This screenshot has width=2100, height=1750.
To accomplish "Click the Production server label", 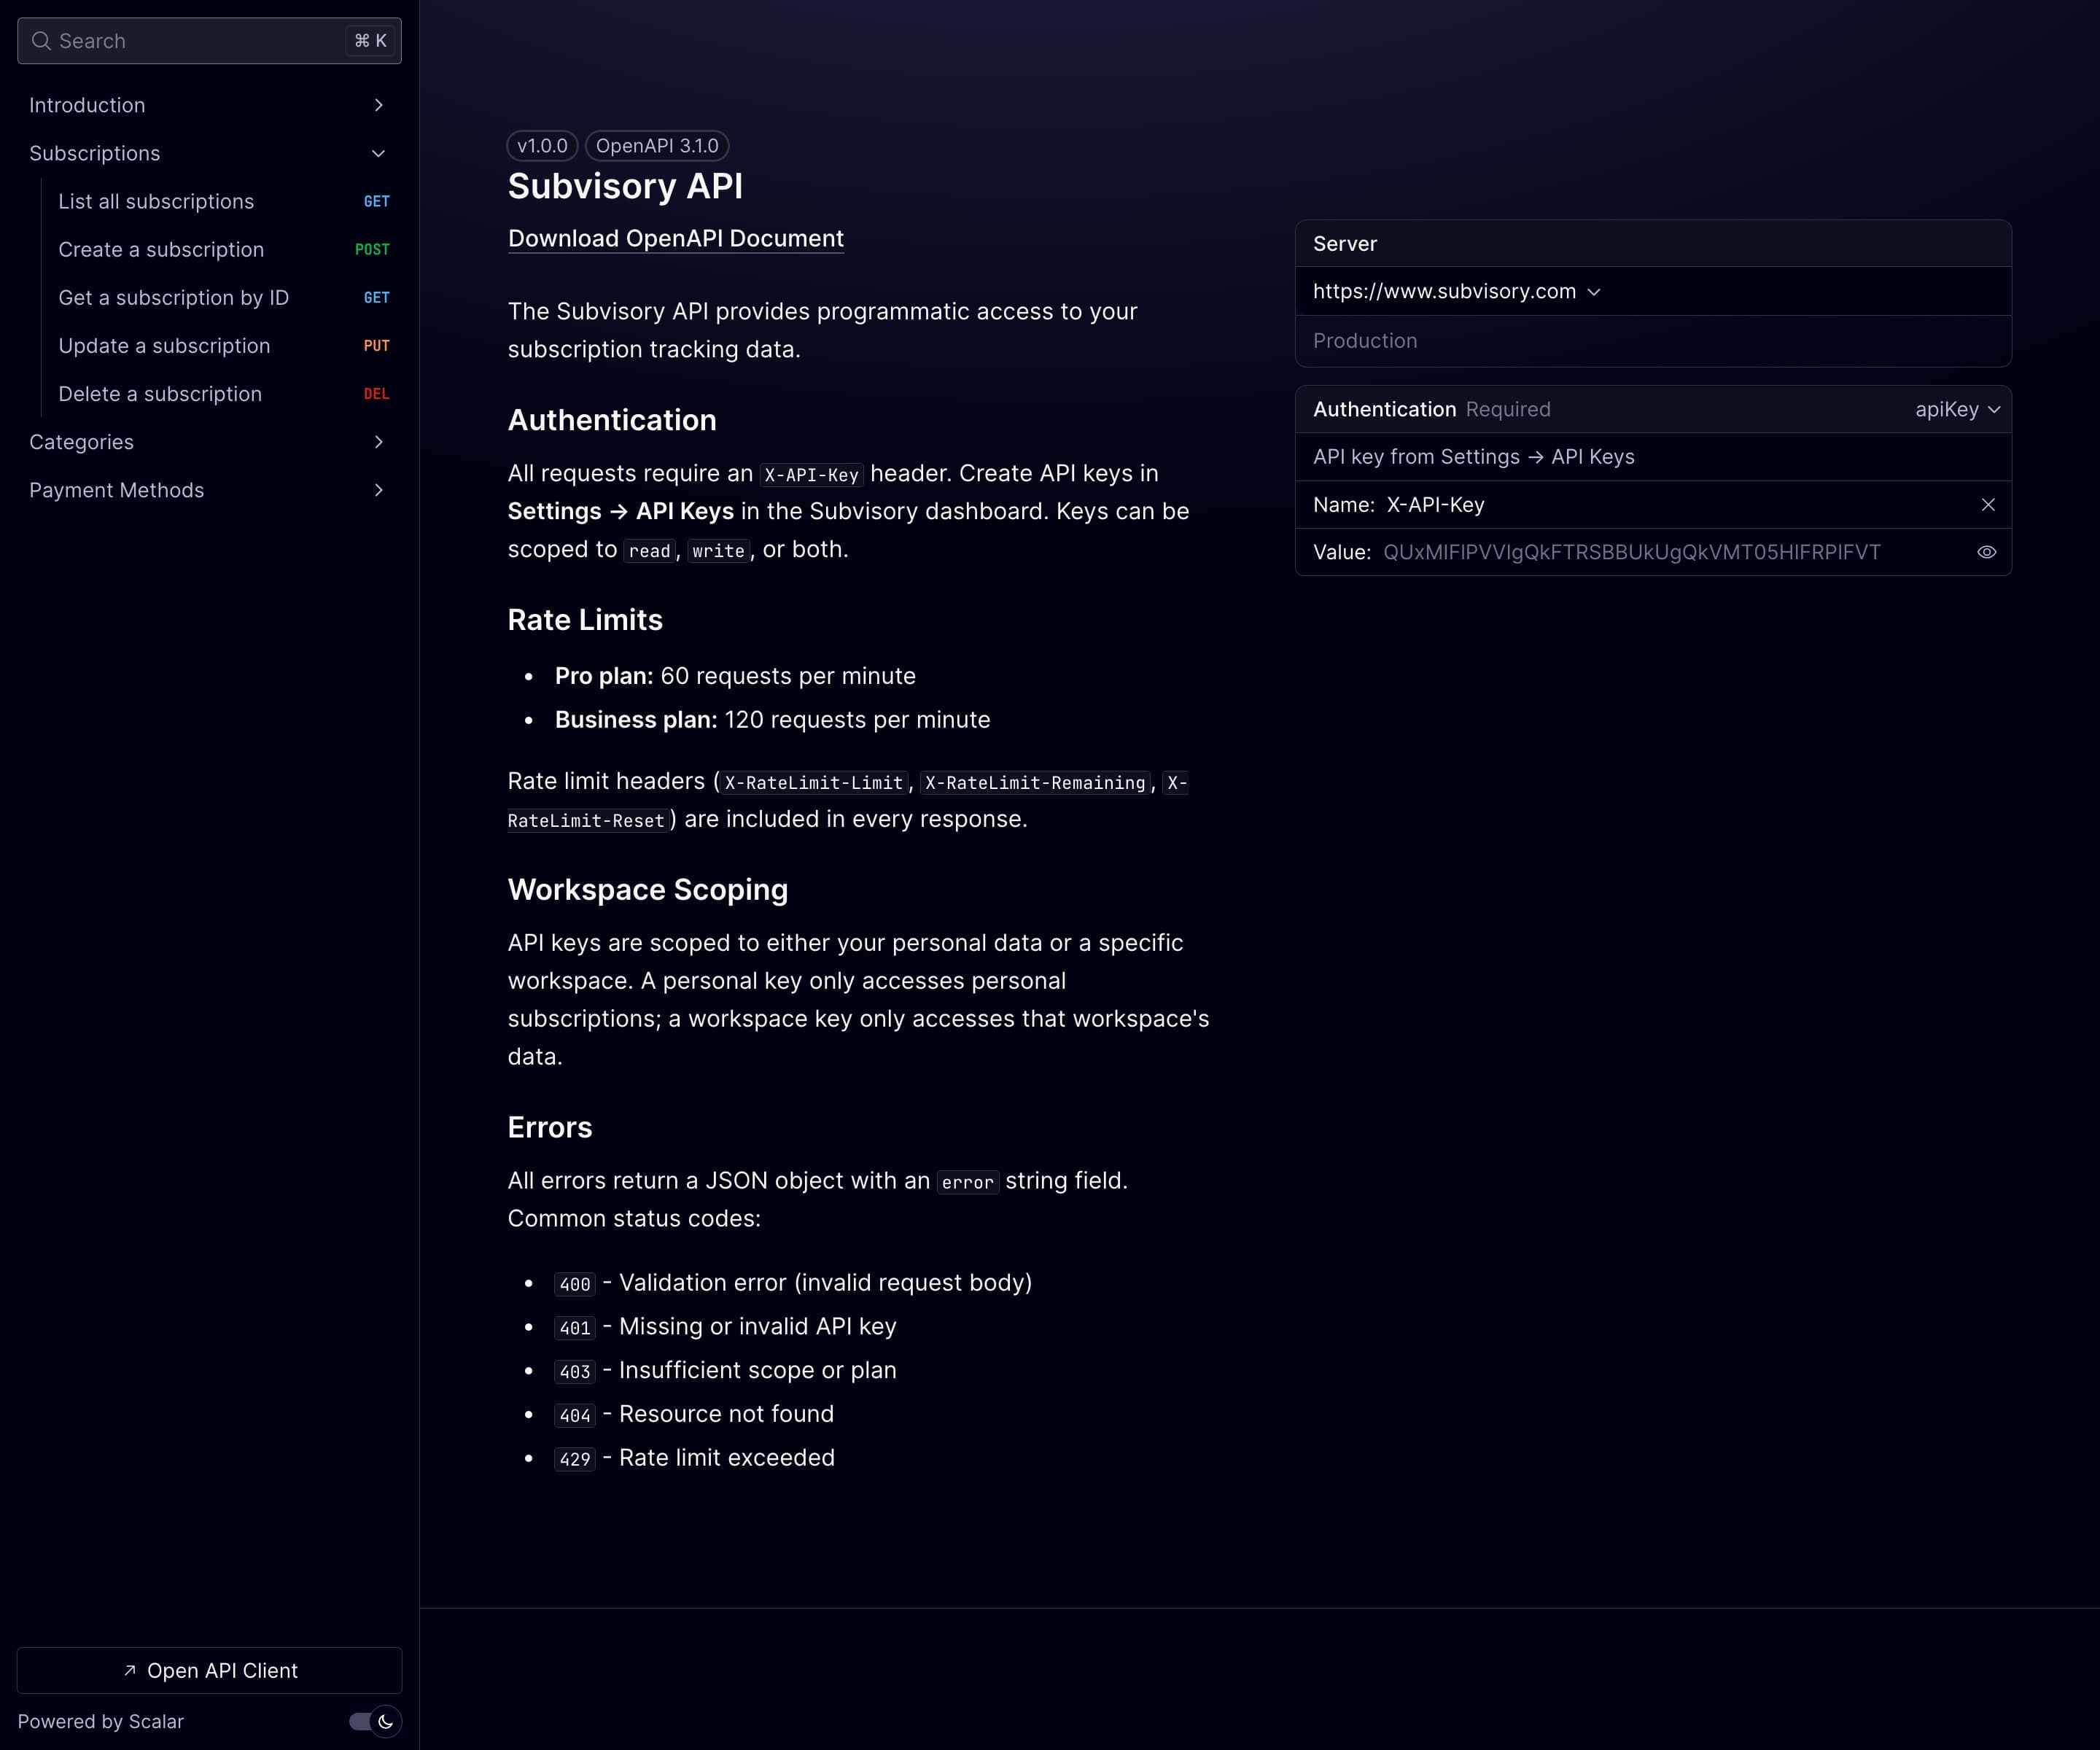I will 1365,341.
